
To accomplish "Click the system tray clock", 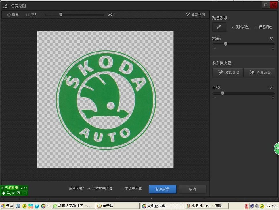I will [x=271, y=206].
